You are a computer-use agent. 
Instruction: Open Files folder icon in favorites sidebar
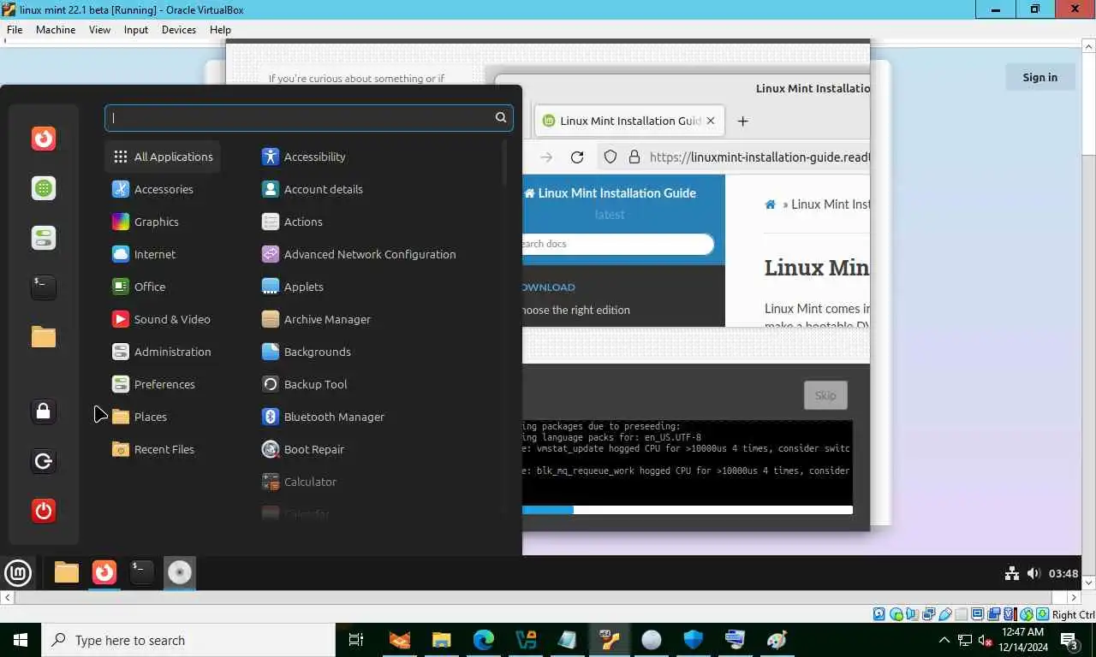pyautogui.click(x=44, y=336)
